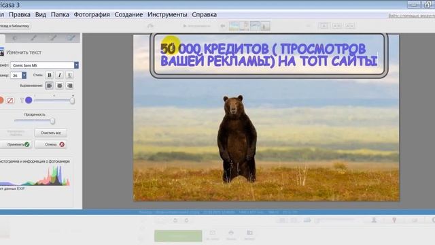Screen dimensions: 435x245
Task: Expand the font size 26 dropdown arrow
Action: [x=24, y=76]
